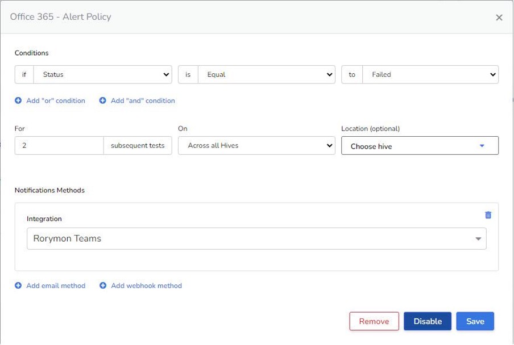Click the dropdown arrow on Choose hive
The width and height of the screenshot is (514, 345).
point(482,146)
